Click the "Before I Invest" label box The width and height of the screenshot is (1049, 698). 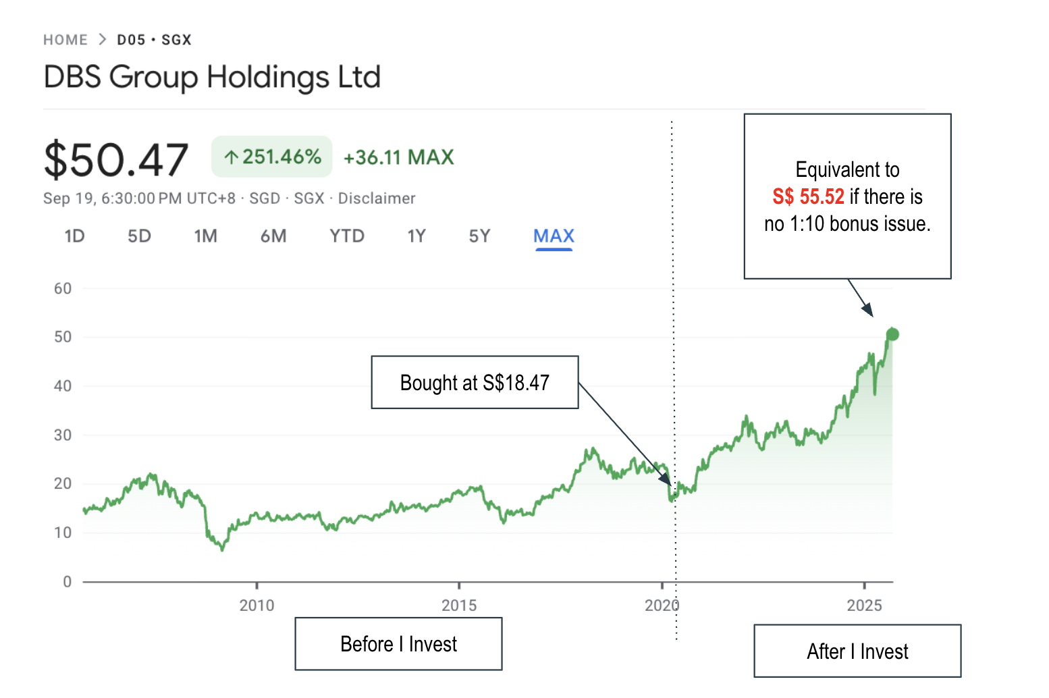point(398,644)
